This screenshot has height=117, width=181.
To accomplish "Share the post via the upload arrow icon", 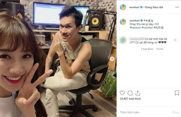I will pos(138,93).
